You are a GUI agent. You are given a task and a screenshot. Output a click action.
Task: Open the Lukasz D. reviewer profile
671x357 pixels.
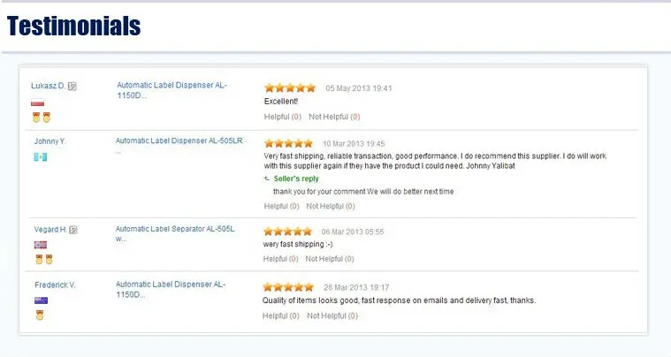48,86
